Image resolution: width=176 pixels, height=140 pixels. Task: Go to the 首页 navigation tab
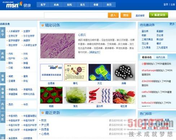(x=109, y=5)
